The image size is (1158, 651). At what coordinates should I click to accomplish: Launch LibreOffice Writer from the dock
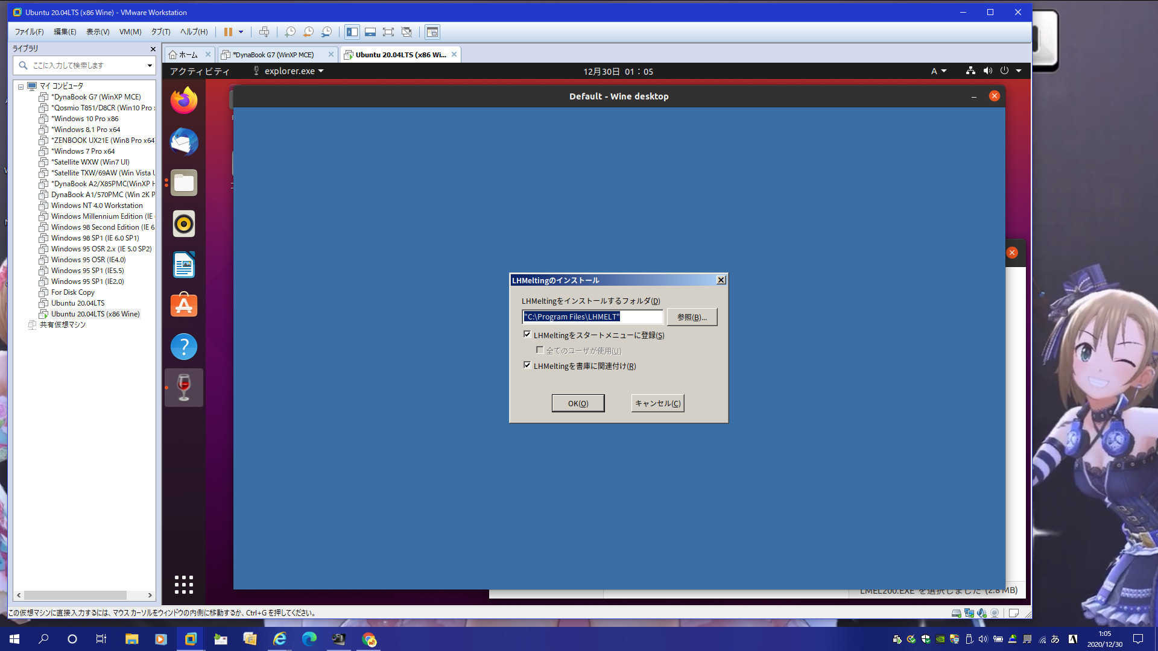click(x=184, y=265)
